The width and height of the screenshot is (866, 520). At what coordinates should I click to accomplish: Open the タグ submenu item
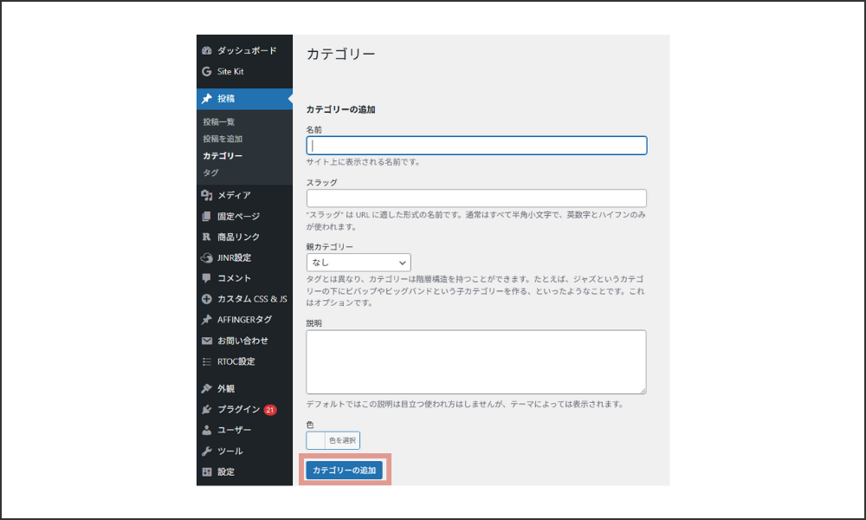(x=210, y=172)
